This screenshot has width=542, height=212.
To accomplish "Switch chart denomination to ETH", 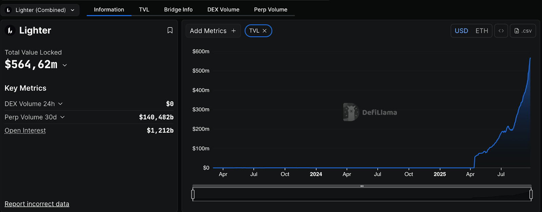I will [482, 31].
